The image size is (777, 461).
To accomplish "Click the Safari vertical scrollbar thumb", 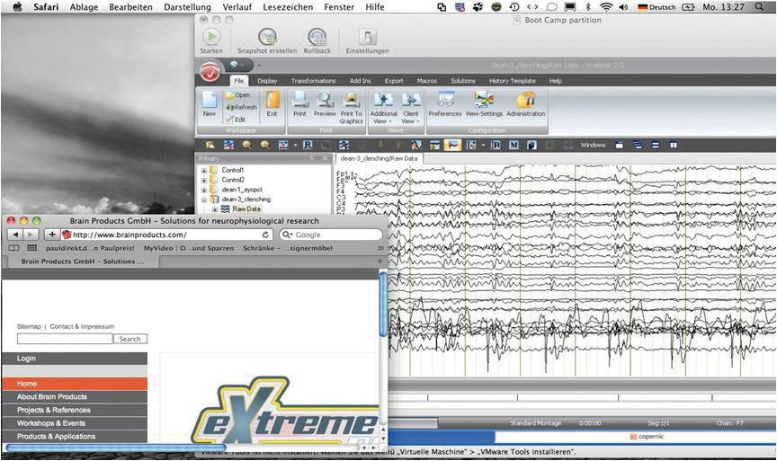I will click(383, 305).
